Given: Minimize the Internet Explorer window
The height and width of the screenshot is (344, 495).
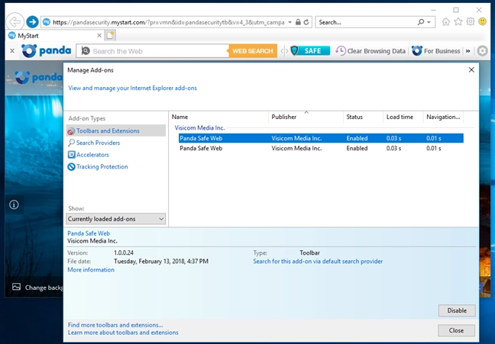Looking at the screenshot, I should pyautogui.click(x=433, y=10).
